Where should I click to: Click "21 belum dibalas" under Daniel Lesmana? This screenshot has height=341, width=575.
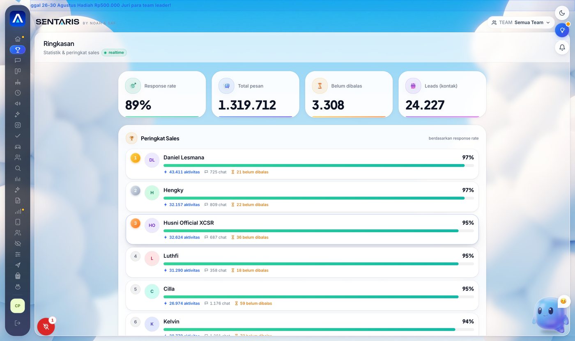[250, 172]
